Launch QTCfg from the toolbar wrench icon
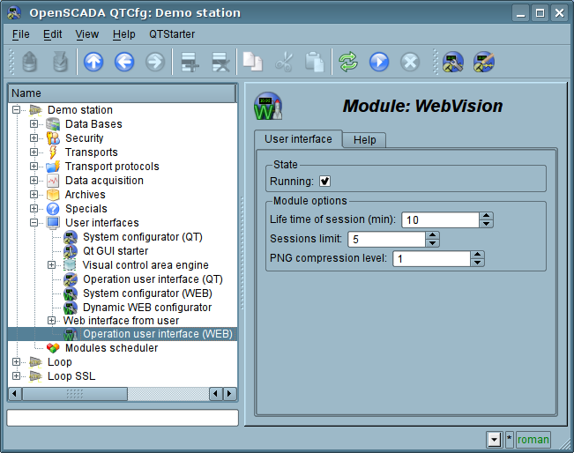This screenshot has height=453, width=574. pyautogui.click(x=453, y=62)
